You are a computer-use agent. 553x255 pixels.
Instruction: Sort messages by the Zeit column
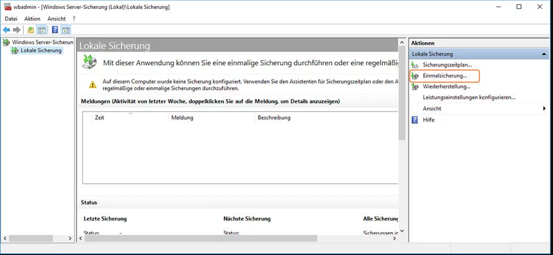[129, 117]
